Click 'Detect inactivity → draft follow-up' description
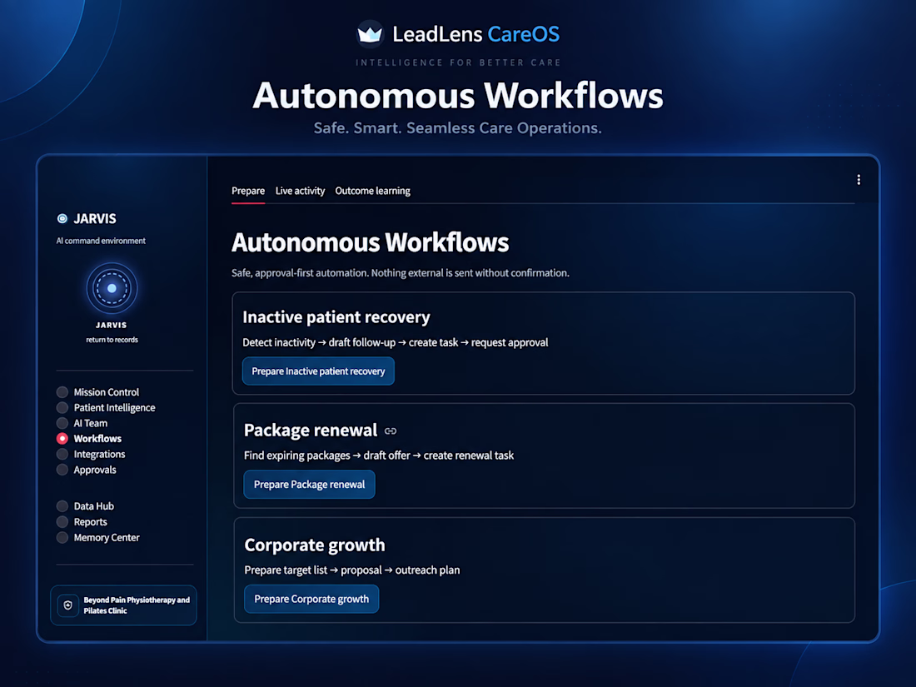This screenshot has width=916, height=687. [x=396, y=342]
